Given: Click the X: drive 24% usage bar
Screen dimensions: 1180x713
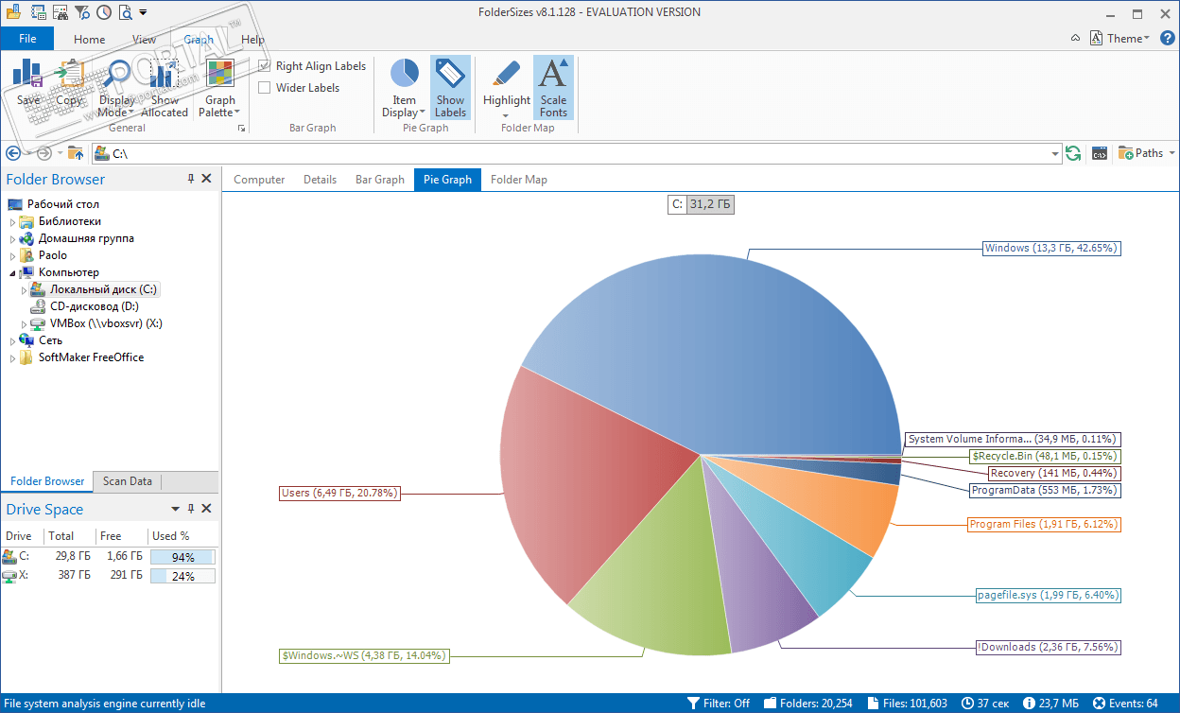Looking at the screenshot, I should (x=182, y=576).
